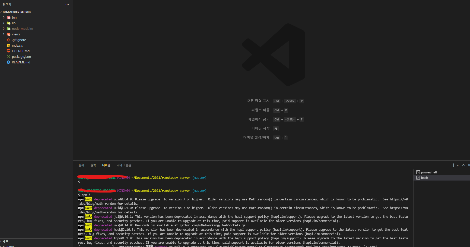Click the bash terminal icon
Screen dimensions: 470x247
(x=418, y=178)
